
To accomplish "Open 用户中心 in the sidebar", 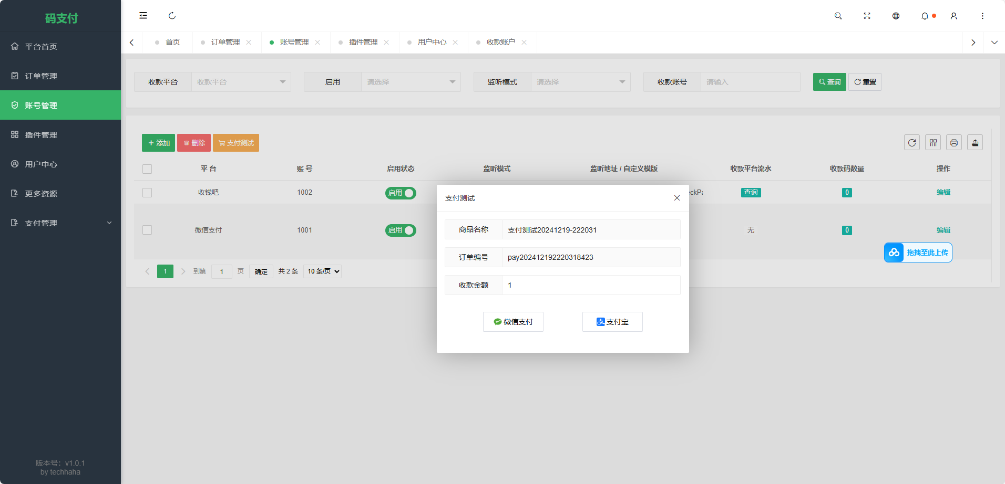I will (x=60, y=164).
